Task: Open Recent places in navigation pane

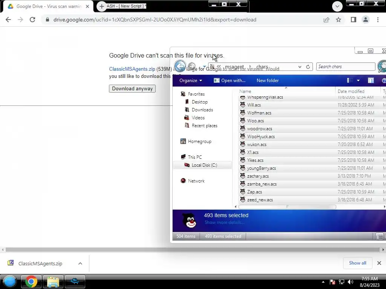Action: (x=205, y=126)
